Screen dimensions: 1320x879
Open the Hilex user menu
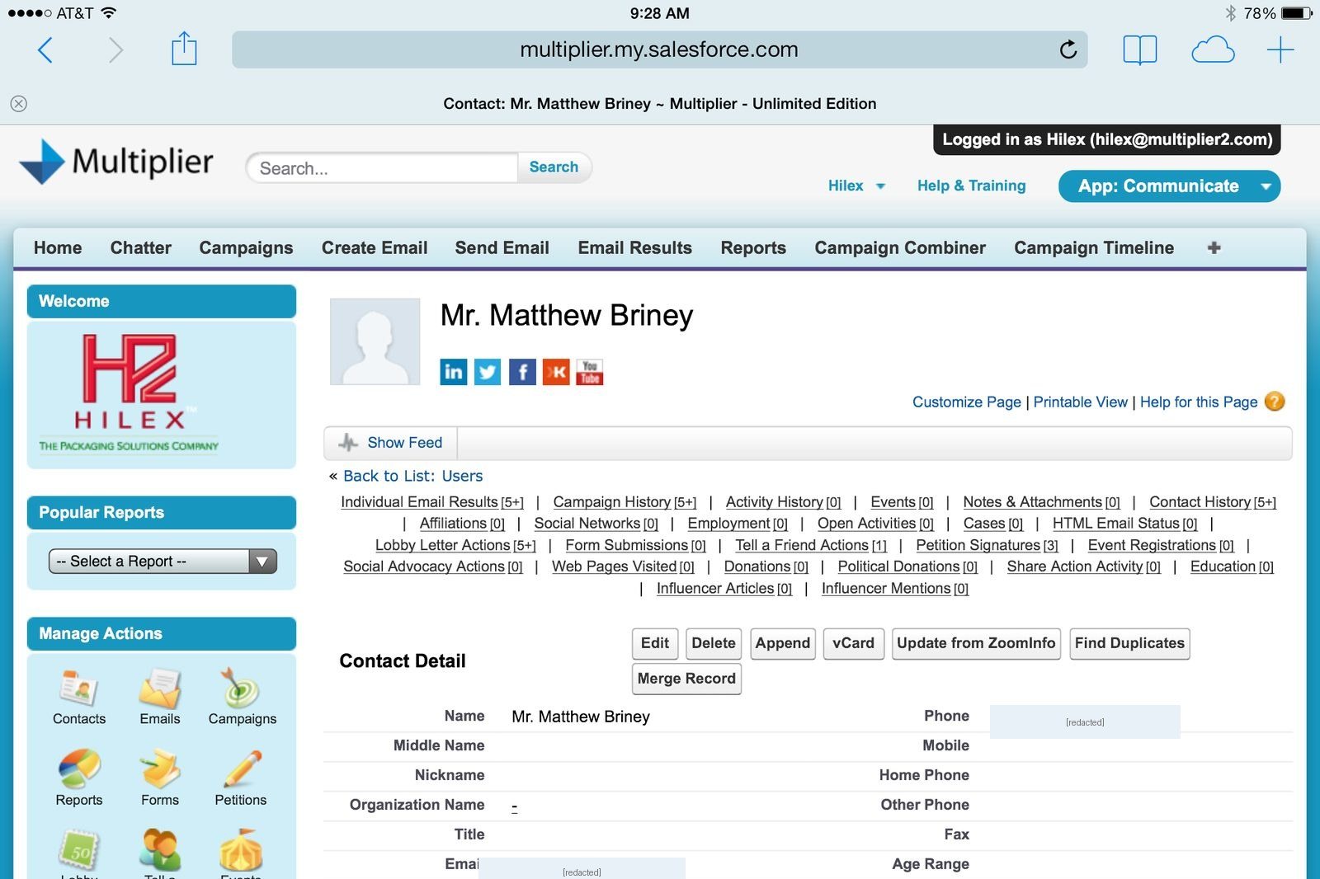point(856,186)
